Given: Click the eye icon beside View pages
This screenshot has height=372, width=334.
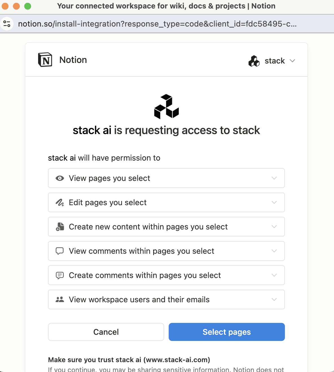Looking at the screenshot, I should (x=60, y=178).
